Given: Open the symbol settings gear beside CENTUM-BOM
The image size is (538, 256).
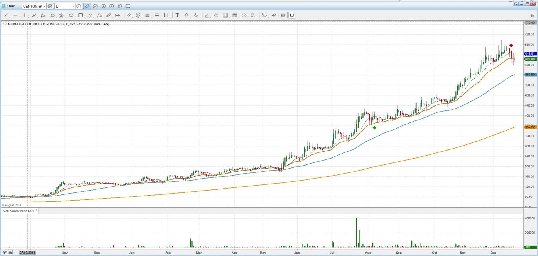Looking at the screenshot, I should point(50,6).
